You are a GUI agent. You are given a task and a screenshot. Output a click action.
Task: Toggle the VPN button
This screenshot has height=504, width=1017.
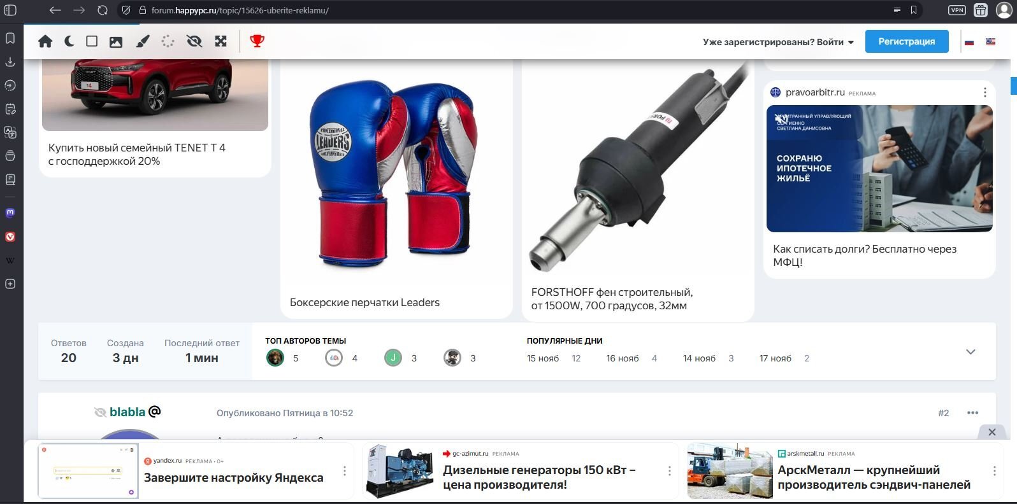956,10
